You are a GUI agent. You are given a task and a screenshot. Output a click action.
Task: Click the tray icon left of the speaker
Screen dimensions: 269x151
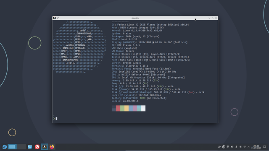pos(228,147)
